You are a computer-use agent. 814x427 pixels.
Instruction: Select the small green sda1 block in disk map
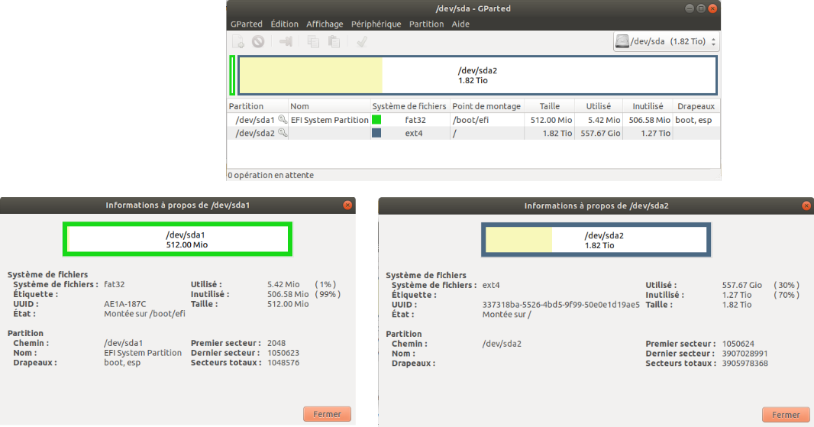[233, 76]
